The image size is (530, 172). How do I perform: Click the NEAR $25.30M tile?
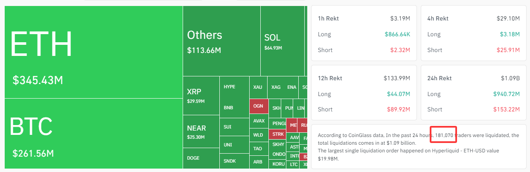click(x=201, y=131)
